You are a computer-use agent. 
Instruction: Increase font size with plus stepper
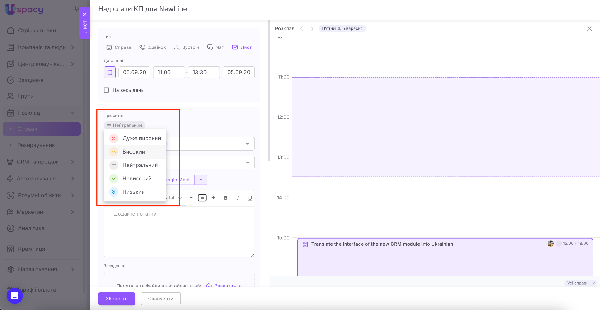213,198
